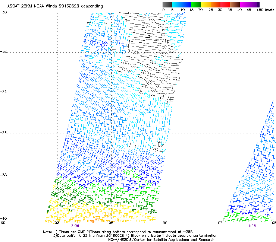276x242 pixels.
Task: Click the cyan 5-10 knots legend color
Action: (177, 4)
